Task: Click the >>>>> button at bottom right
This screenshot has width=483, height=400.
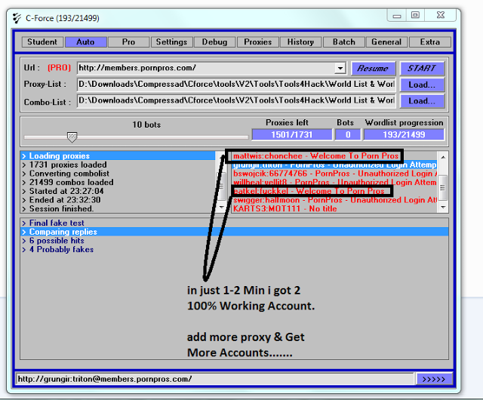Action: (x=434, y=379)
